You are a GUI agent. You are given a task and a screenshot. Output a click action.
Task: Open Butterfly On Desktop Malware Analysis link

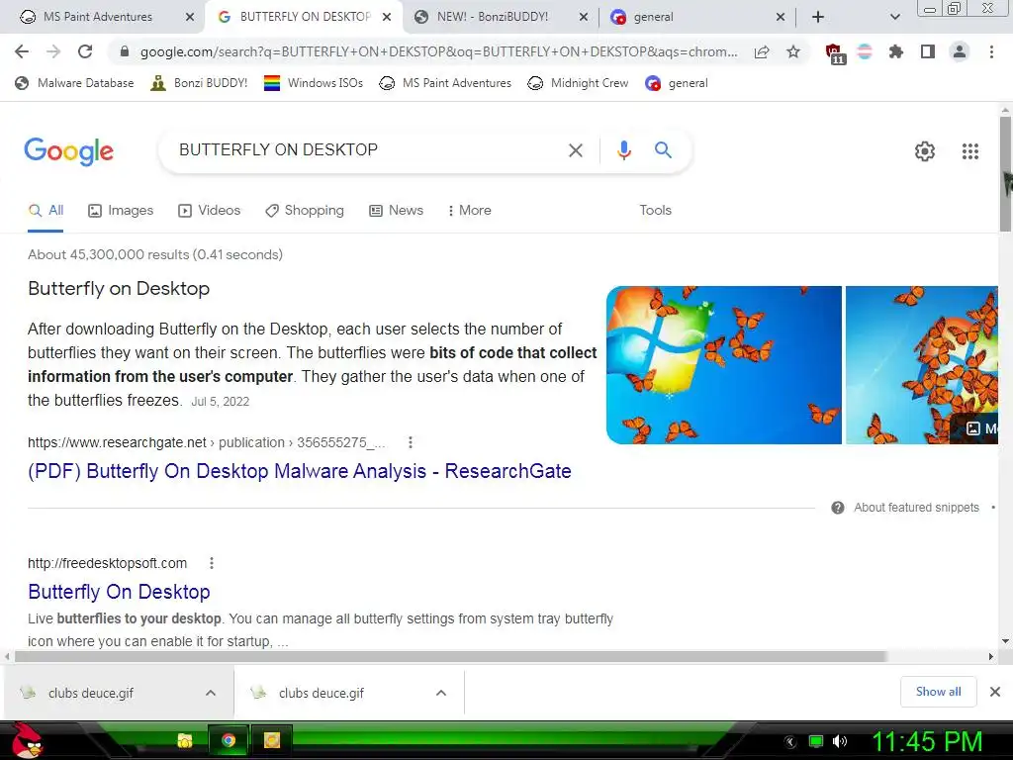coord(299,471)
